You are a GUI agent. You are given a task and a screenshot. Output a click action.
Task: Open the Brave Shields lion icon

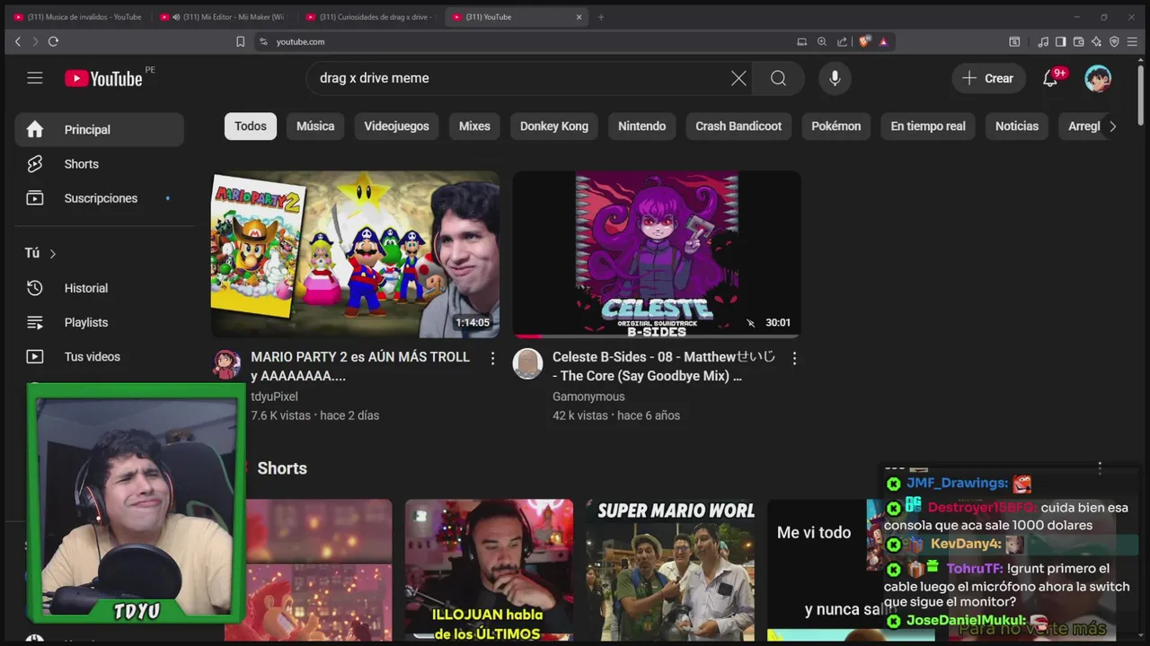coord(864,41)
